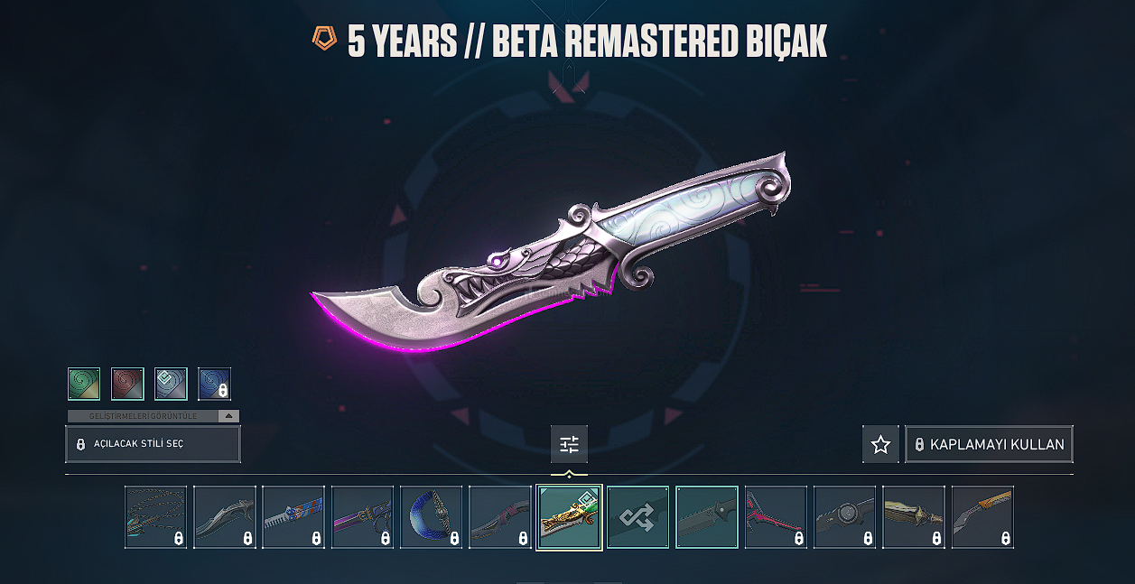The width and height of the screenshot is (1135, 584).
Task: Open the filter sliders icon
Action: click(x=569, y=444)
